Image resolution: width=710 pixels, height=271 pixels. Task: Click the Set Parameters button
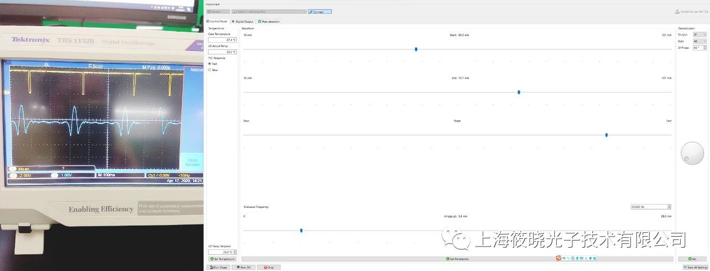pyautogui.click(x=458, y=259)
